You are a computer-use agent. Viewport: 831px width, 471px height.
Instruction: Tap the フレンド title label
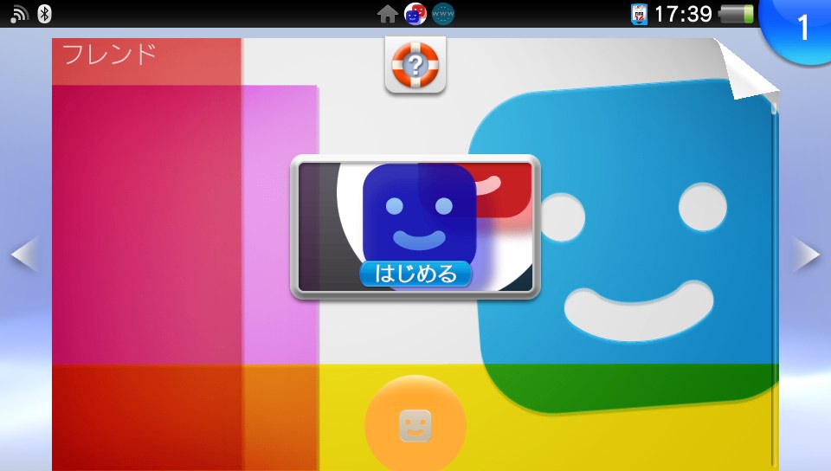(109, 55)
